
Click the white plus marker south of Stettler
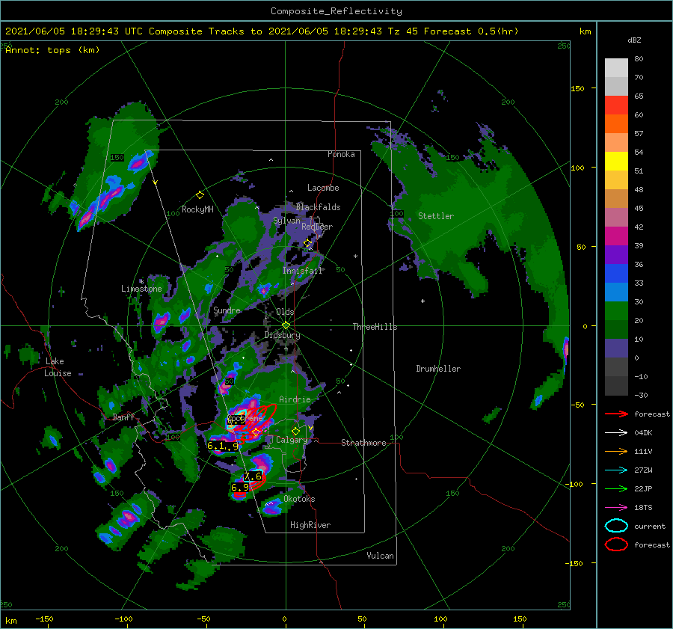[x=422, y=301]
